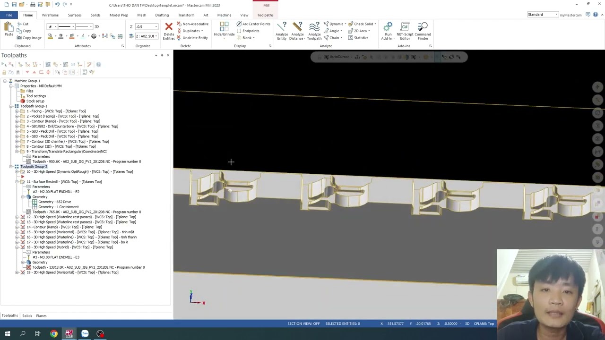This screenshot has width=605, height=340.
Task: Pin the Toolpaths panel with auto-hide pin
Action: [x=162, y=55]
